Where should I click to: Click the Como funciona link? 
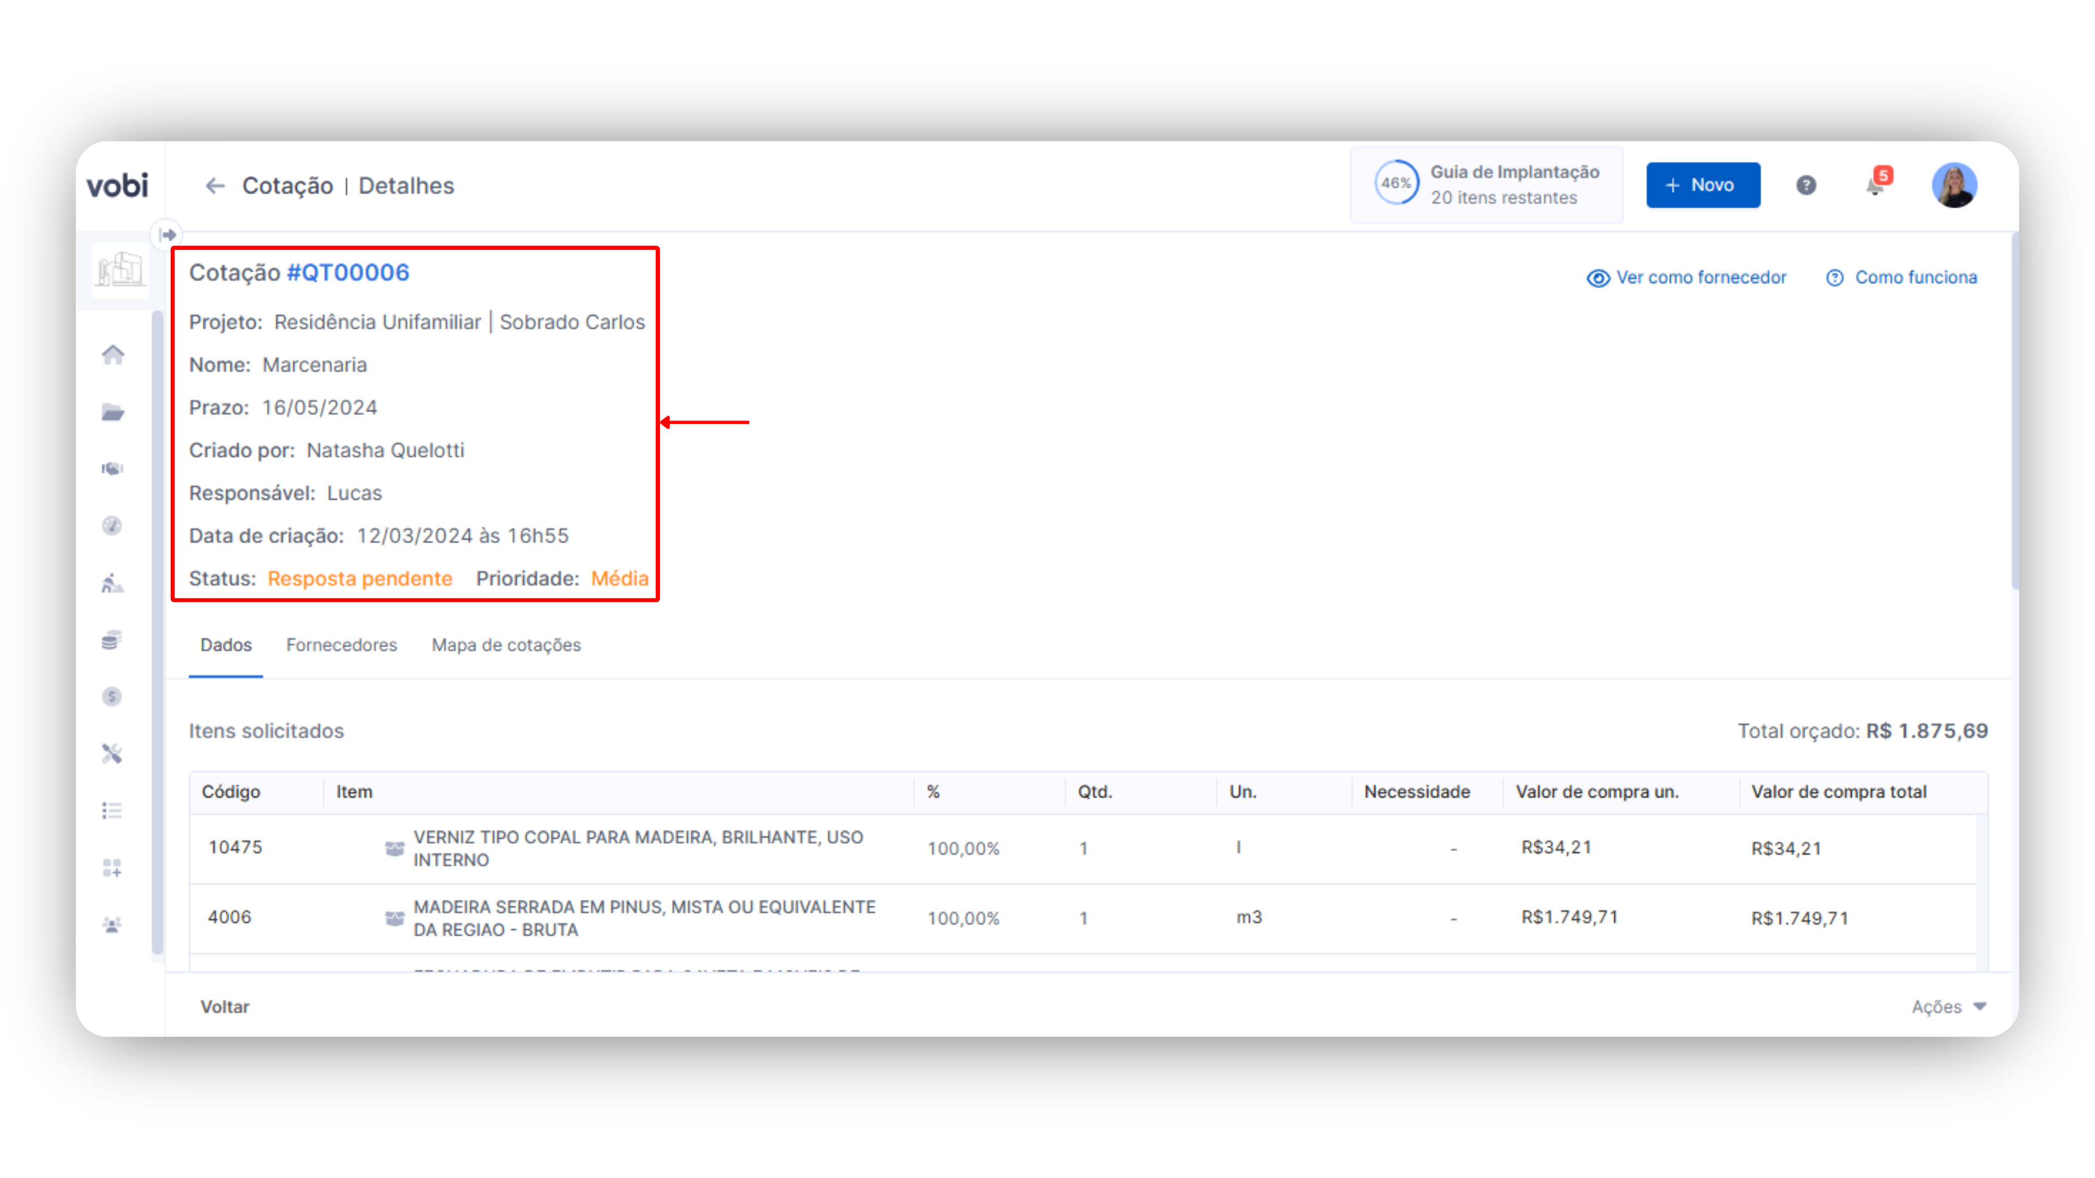(x=1901, y=278)
